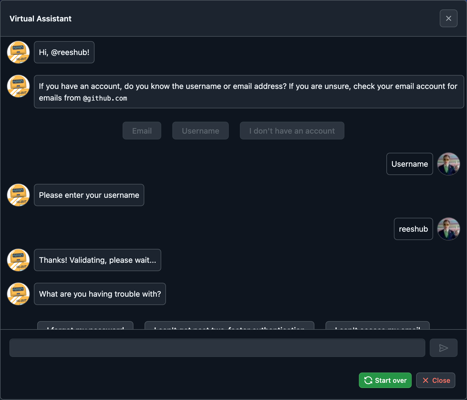Click user avatar next to "Username" reply

[x=448, y=164]
